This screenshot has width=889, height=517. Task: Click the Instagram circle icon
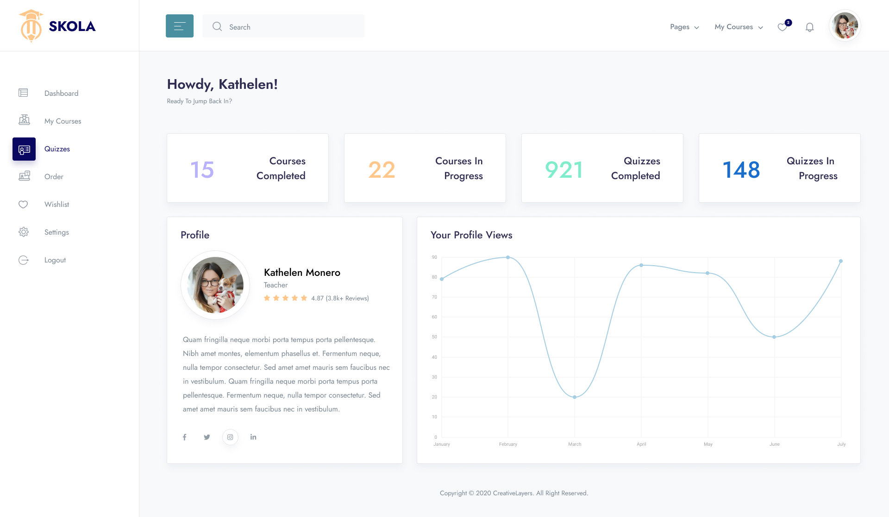click(230, 437)
